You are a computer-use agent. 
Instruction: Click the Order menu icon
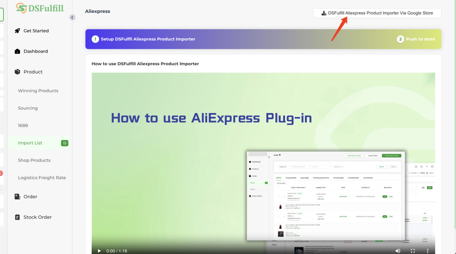point(17,197)
